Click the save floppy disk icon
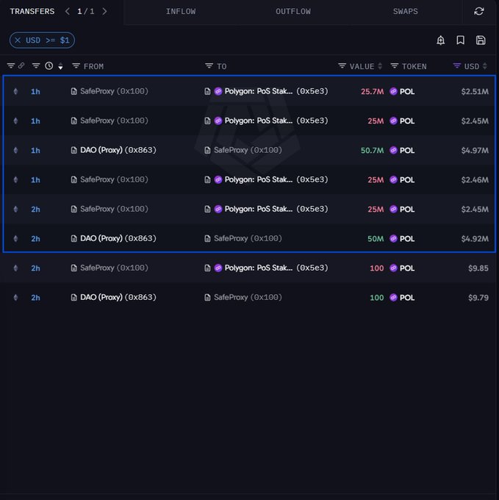Viewport: 499px width, 500px height. coord(481,40)
